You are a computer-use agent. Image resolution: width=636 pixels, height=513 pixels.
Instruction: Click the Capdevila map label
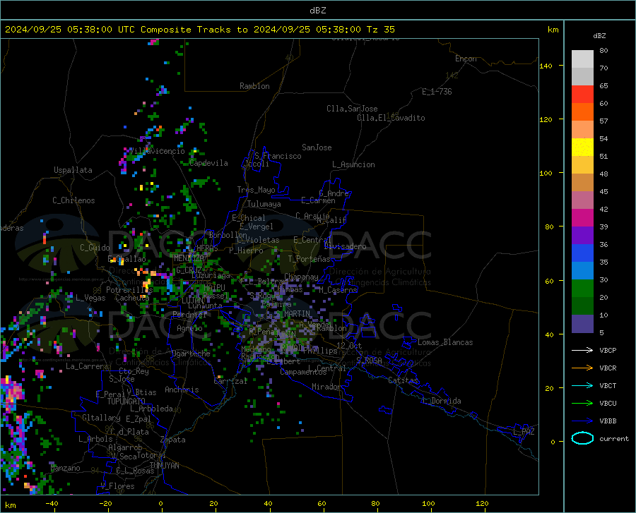pos(208,163)
